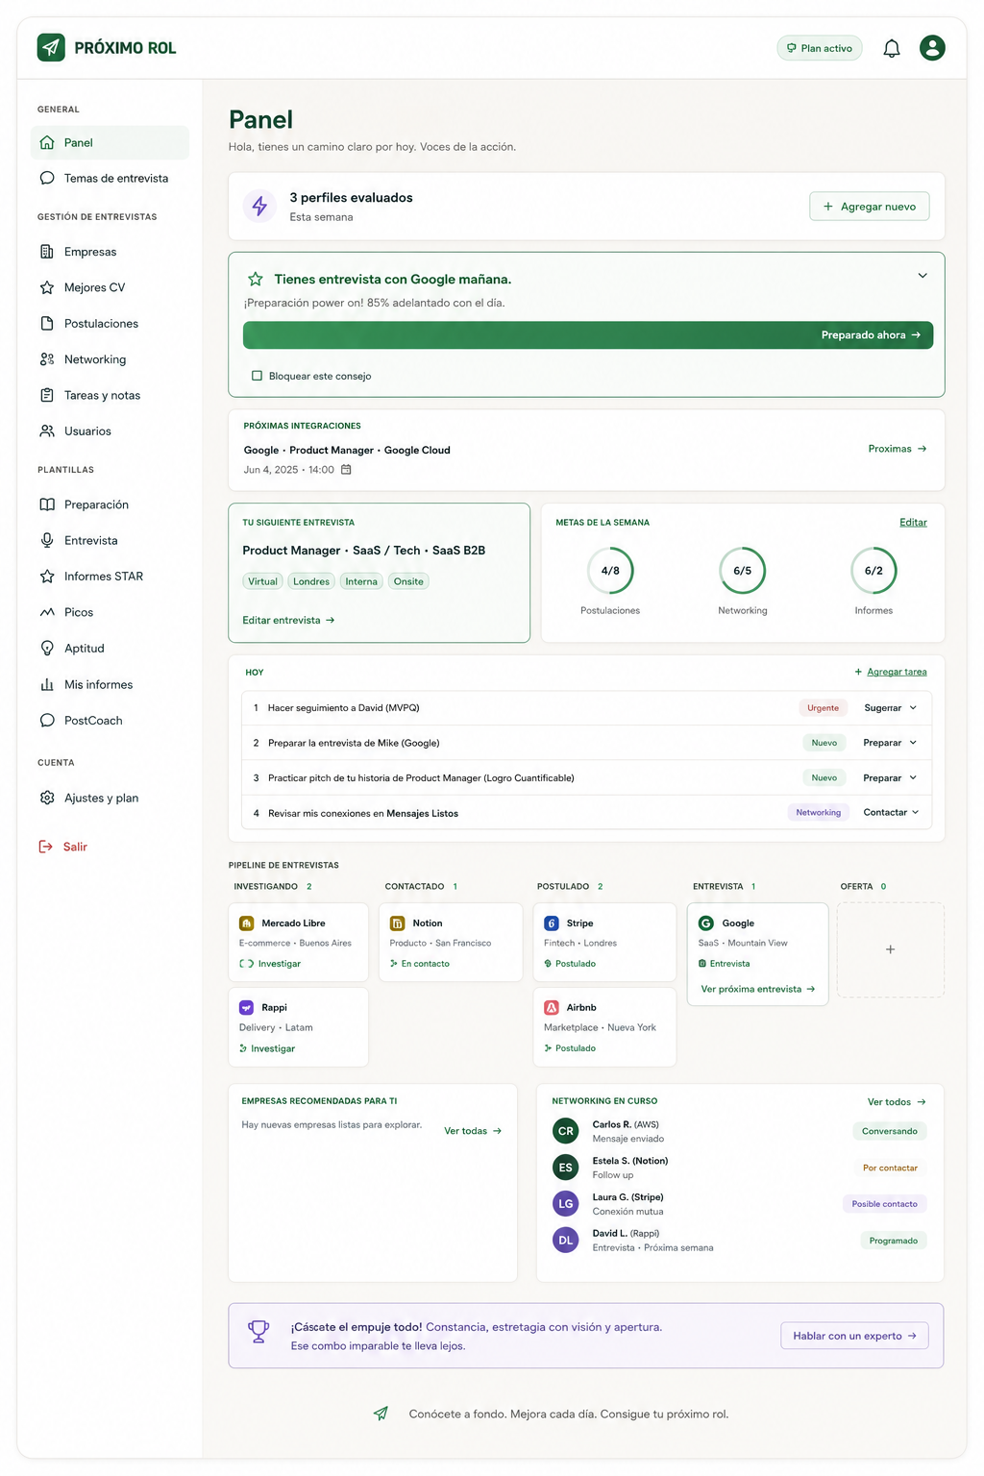Collapse the Google interview tip chevron
Screen dimensions: 984x1476
[922, 276]
